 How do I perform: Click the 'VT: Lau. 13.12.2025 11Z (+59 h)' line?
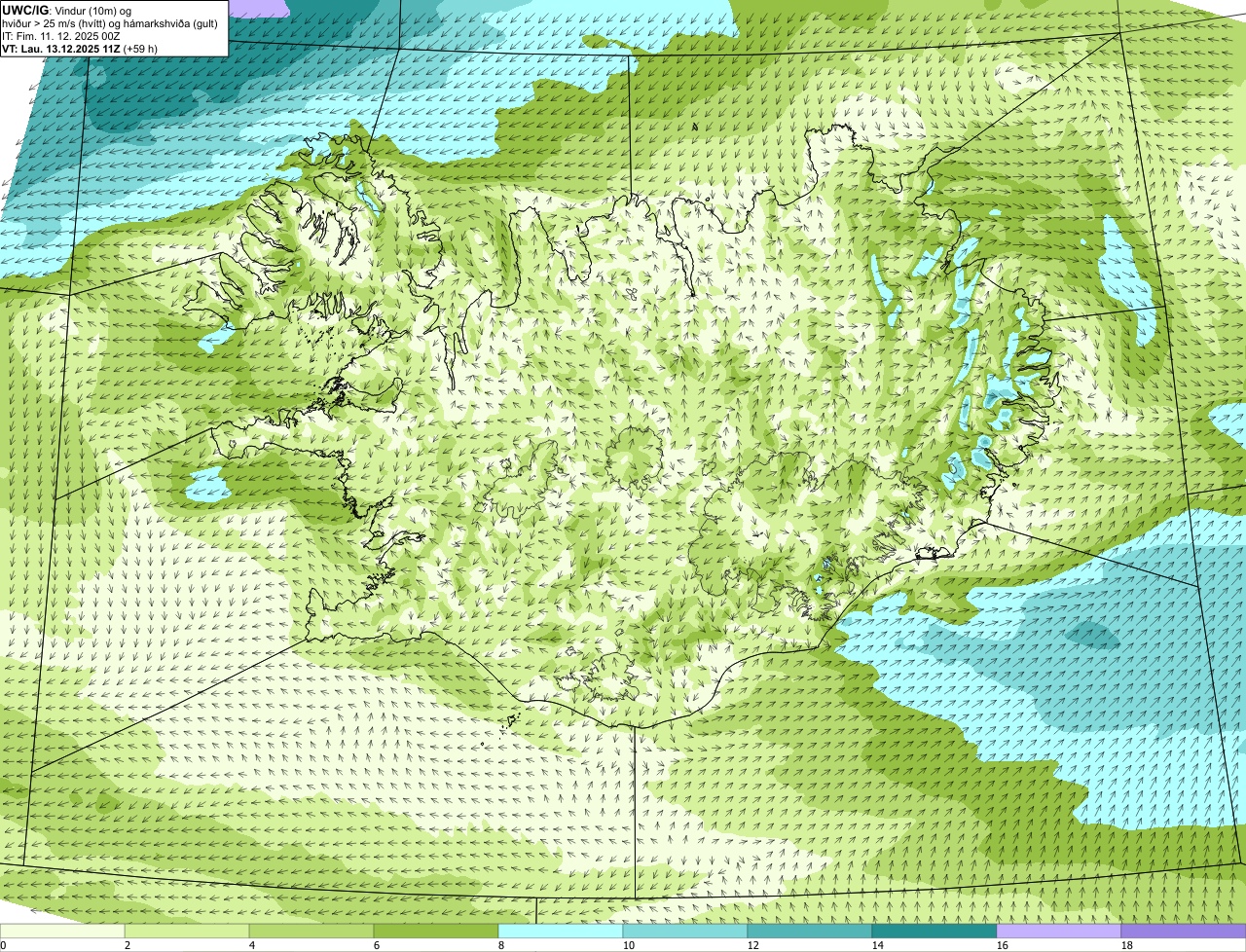80,49
